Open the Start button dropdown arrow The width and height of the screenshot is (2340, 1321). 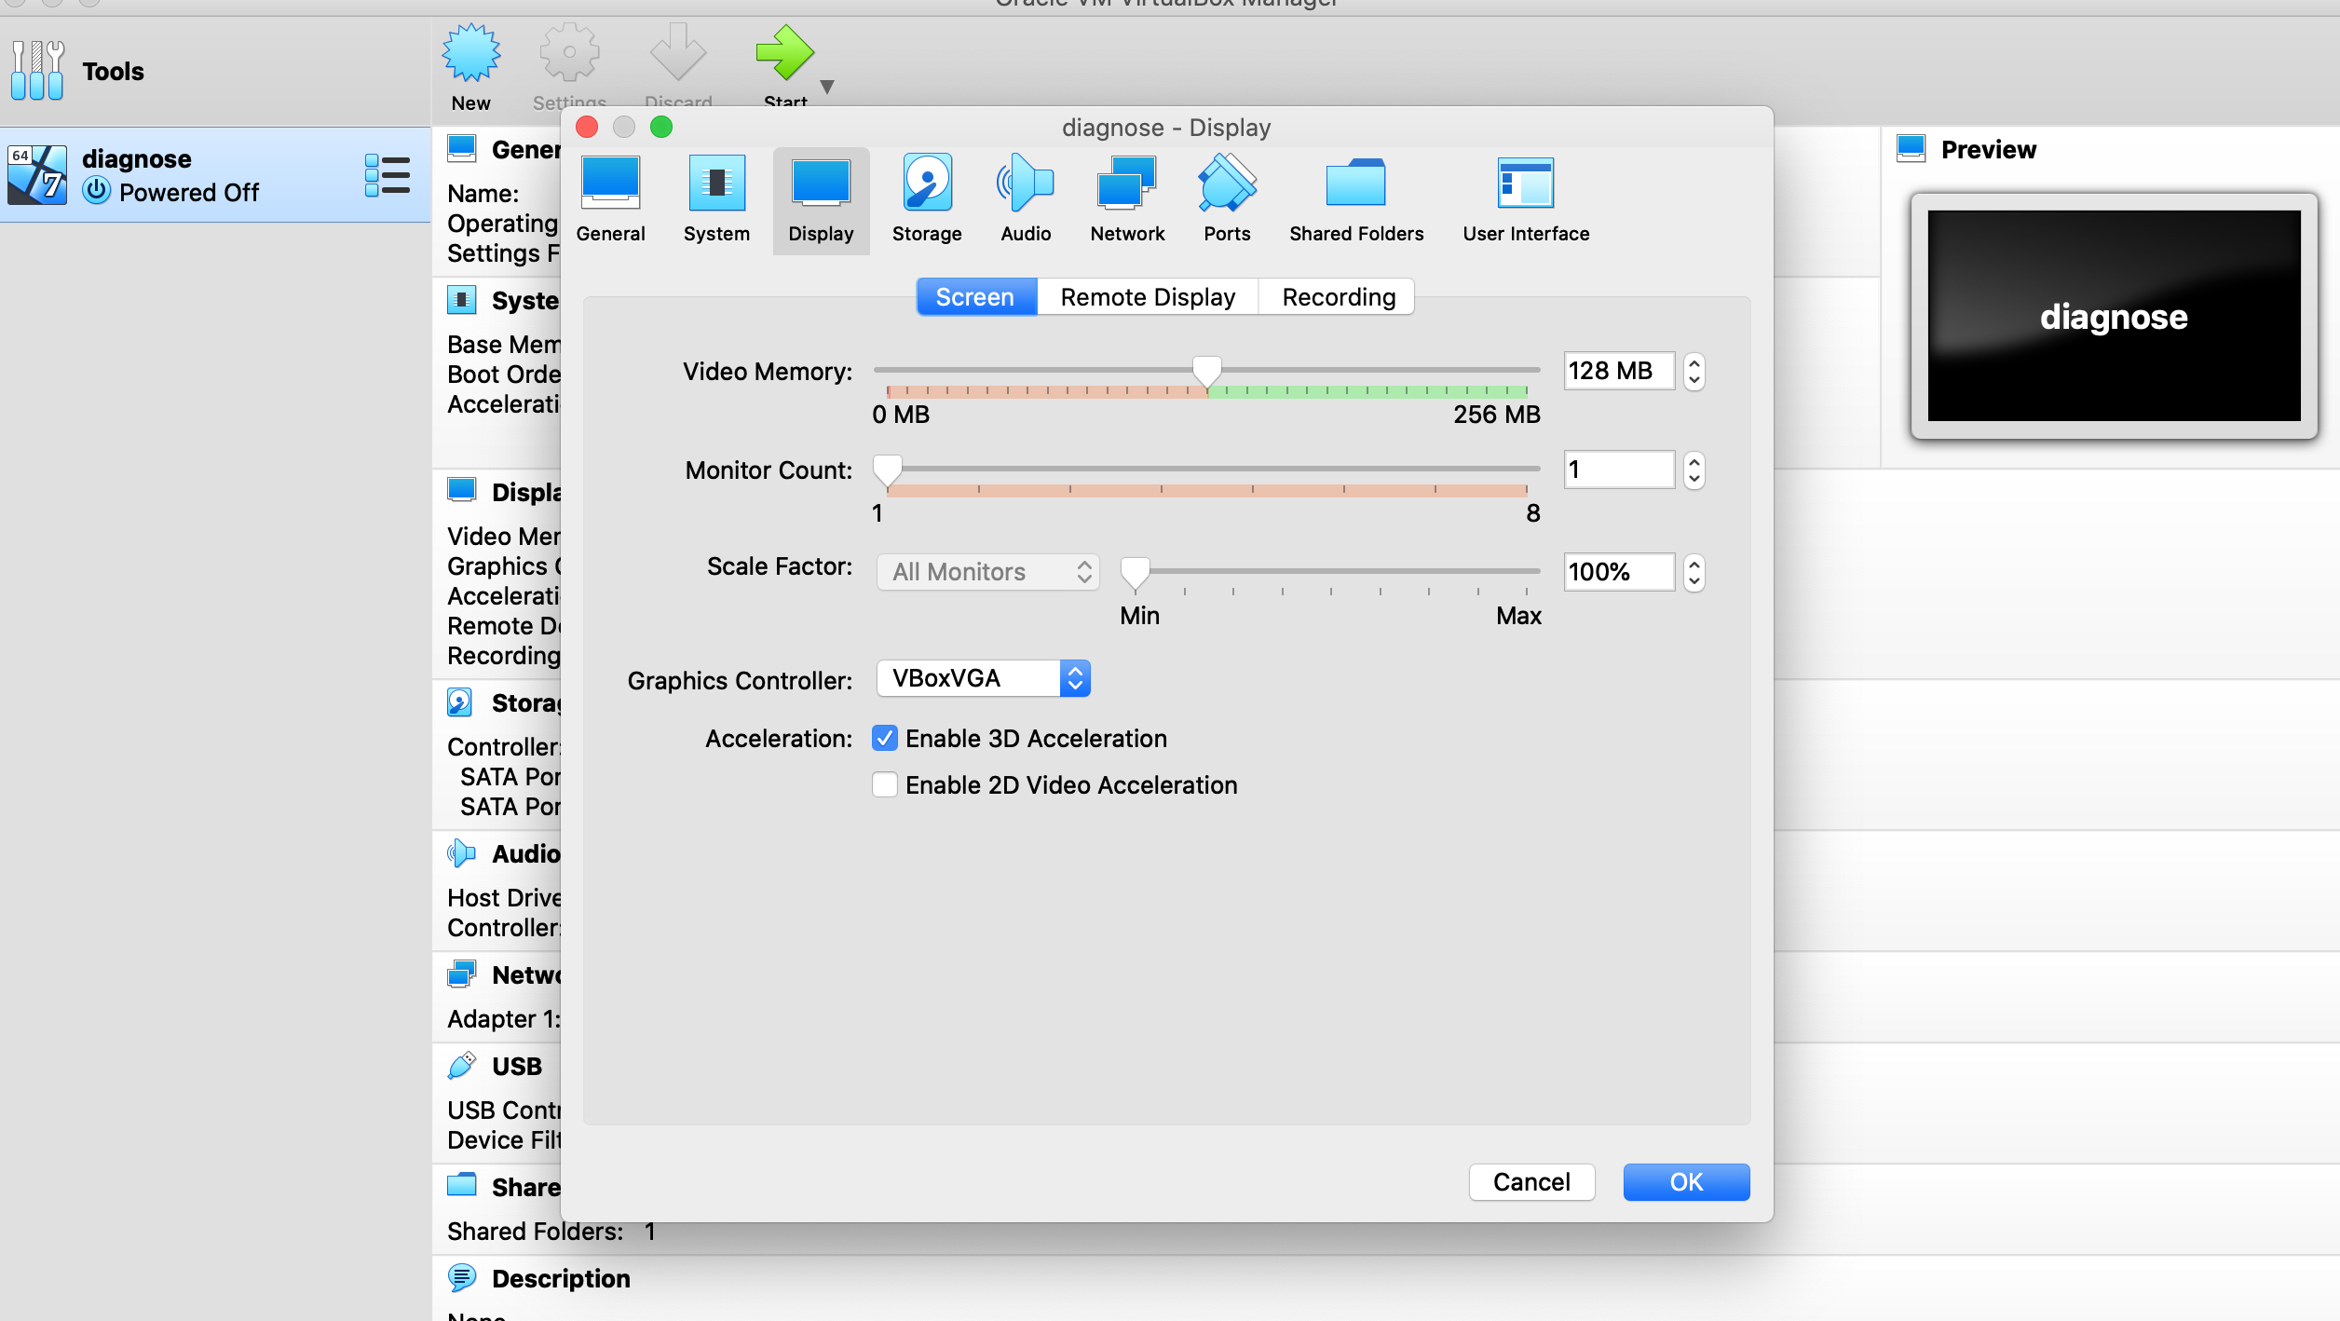tap(826, 87)
